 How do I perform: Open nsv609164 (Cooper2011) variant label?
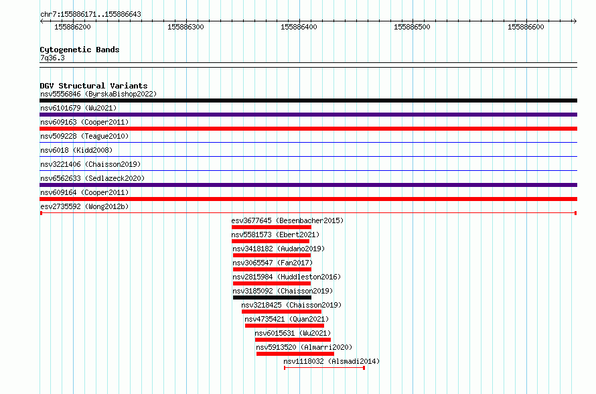(84, 192)
